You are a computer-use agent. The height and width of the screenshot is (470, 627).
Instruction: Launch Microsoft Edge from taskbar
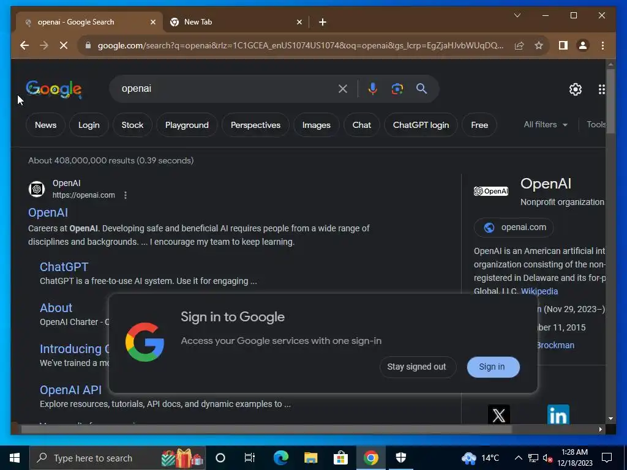pyautogui.click(x=280, y=458)
